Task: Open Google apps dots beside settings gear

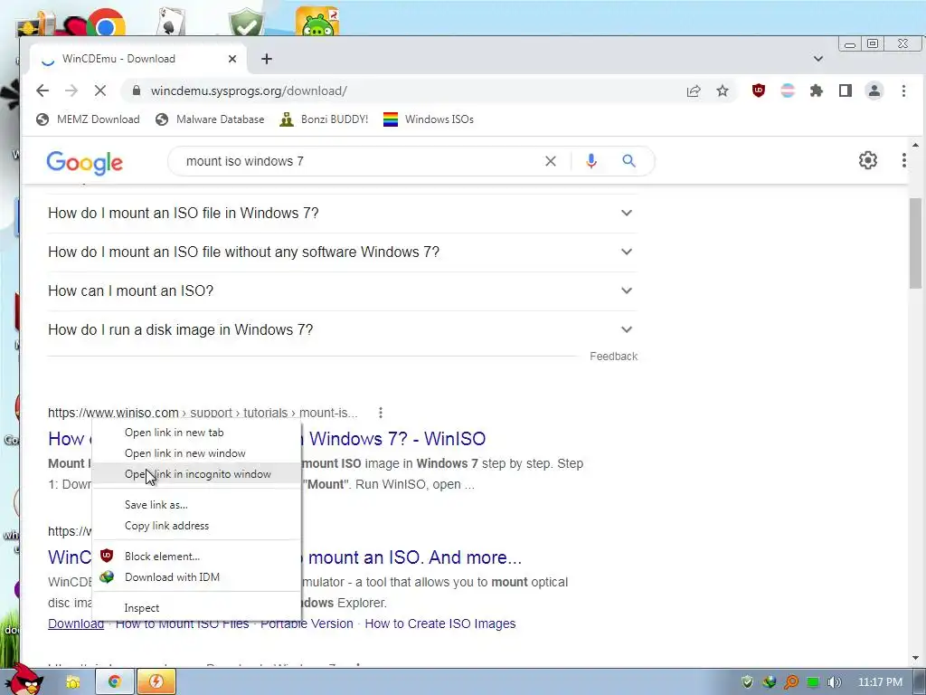Action: point(903,160)
